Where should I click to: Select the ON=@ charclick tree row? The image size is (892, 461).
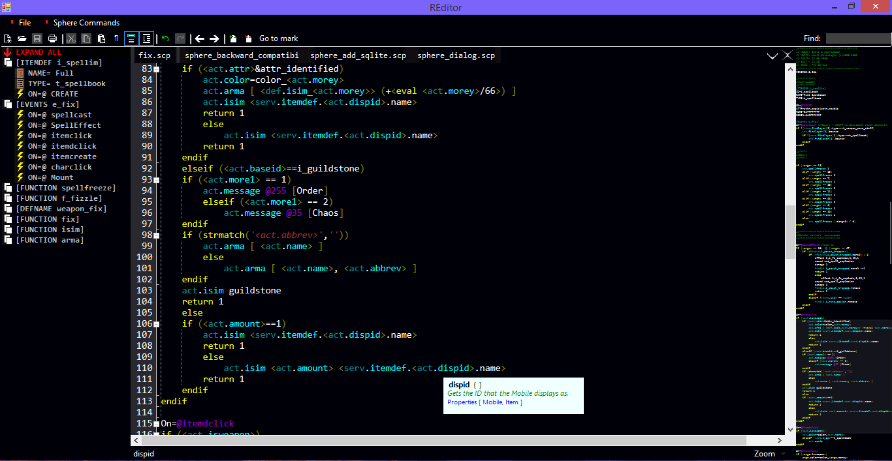pyautogui.click(x=59, y=167)
